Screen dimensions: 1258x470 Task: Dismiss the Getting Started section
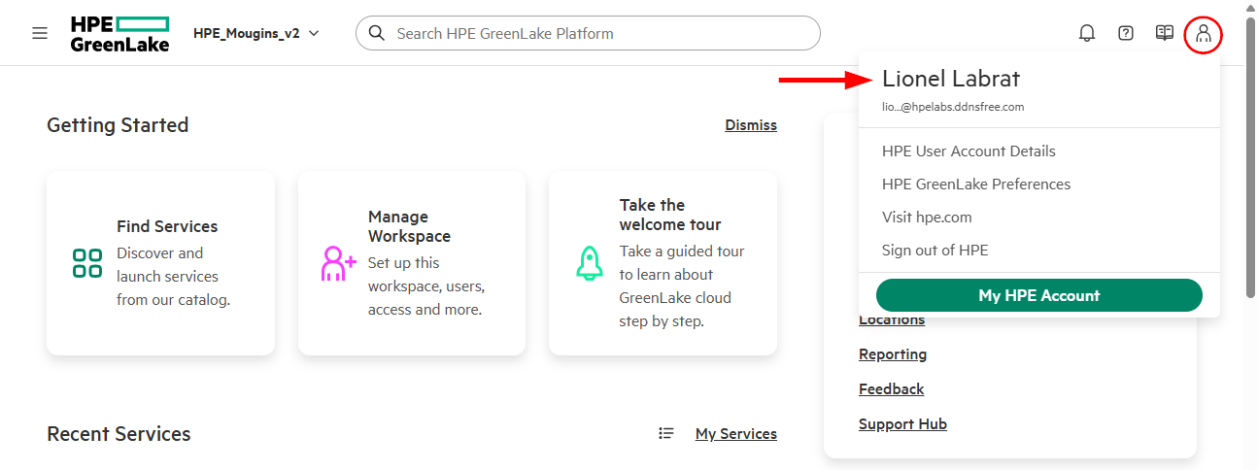pyautogui.click(x=751, y=125)
